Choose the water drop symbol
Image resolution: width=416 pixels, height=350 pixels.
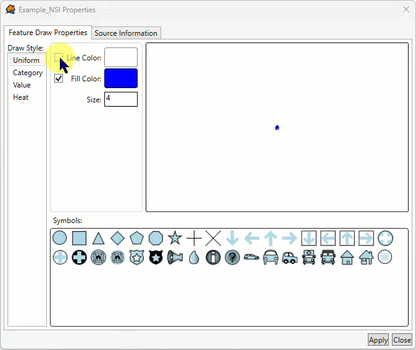194,258
